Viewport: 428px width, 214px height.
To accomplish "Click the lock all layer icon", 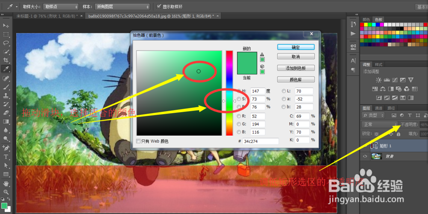I will [398, 134].
